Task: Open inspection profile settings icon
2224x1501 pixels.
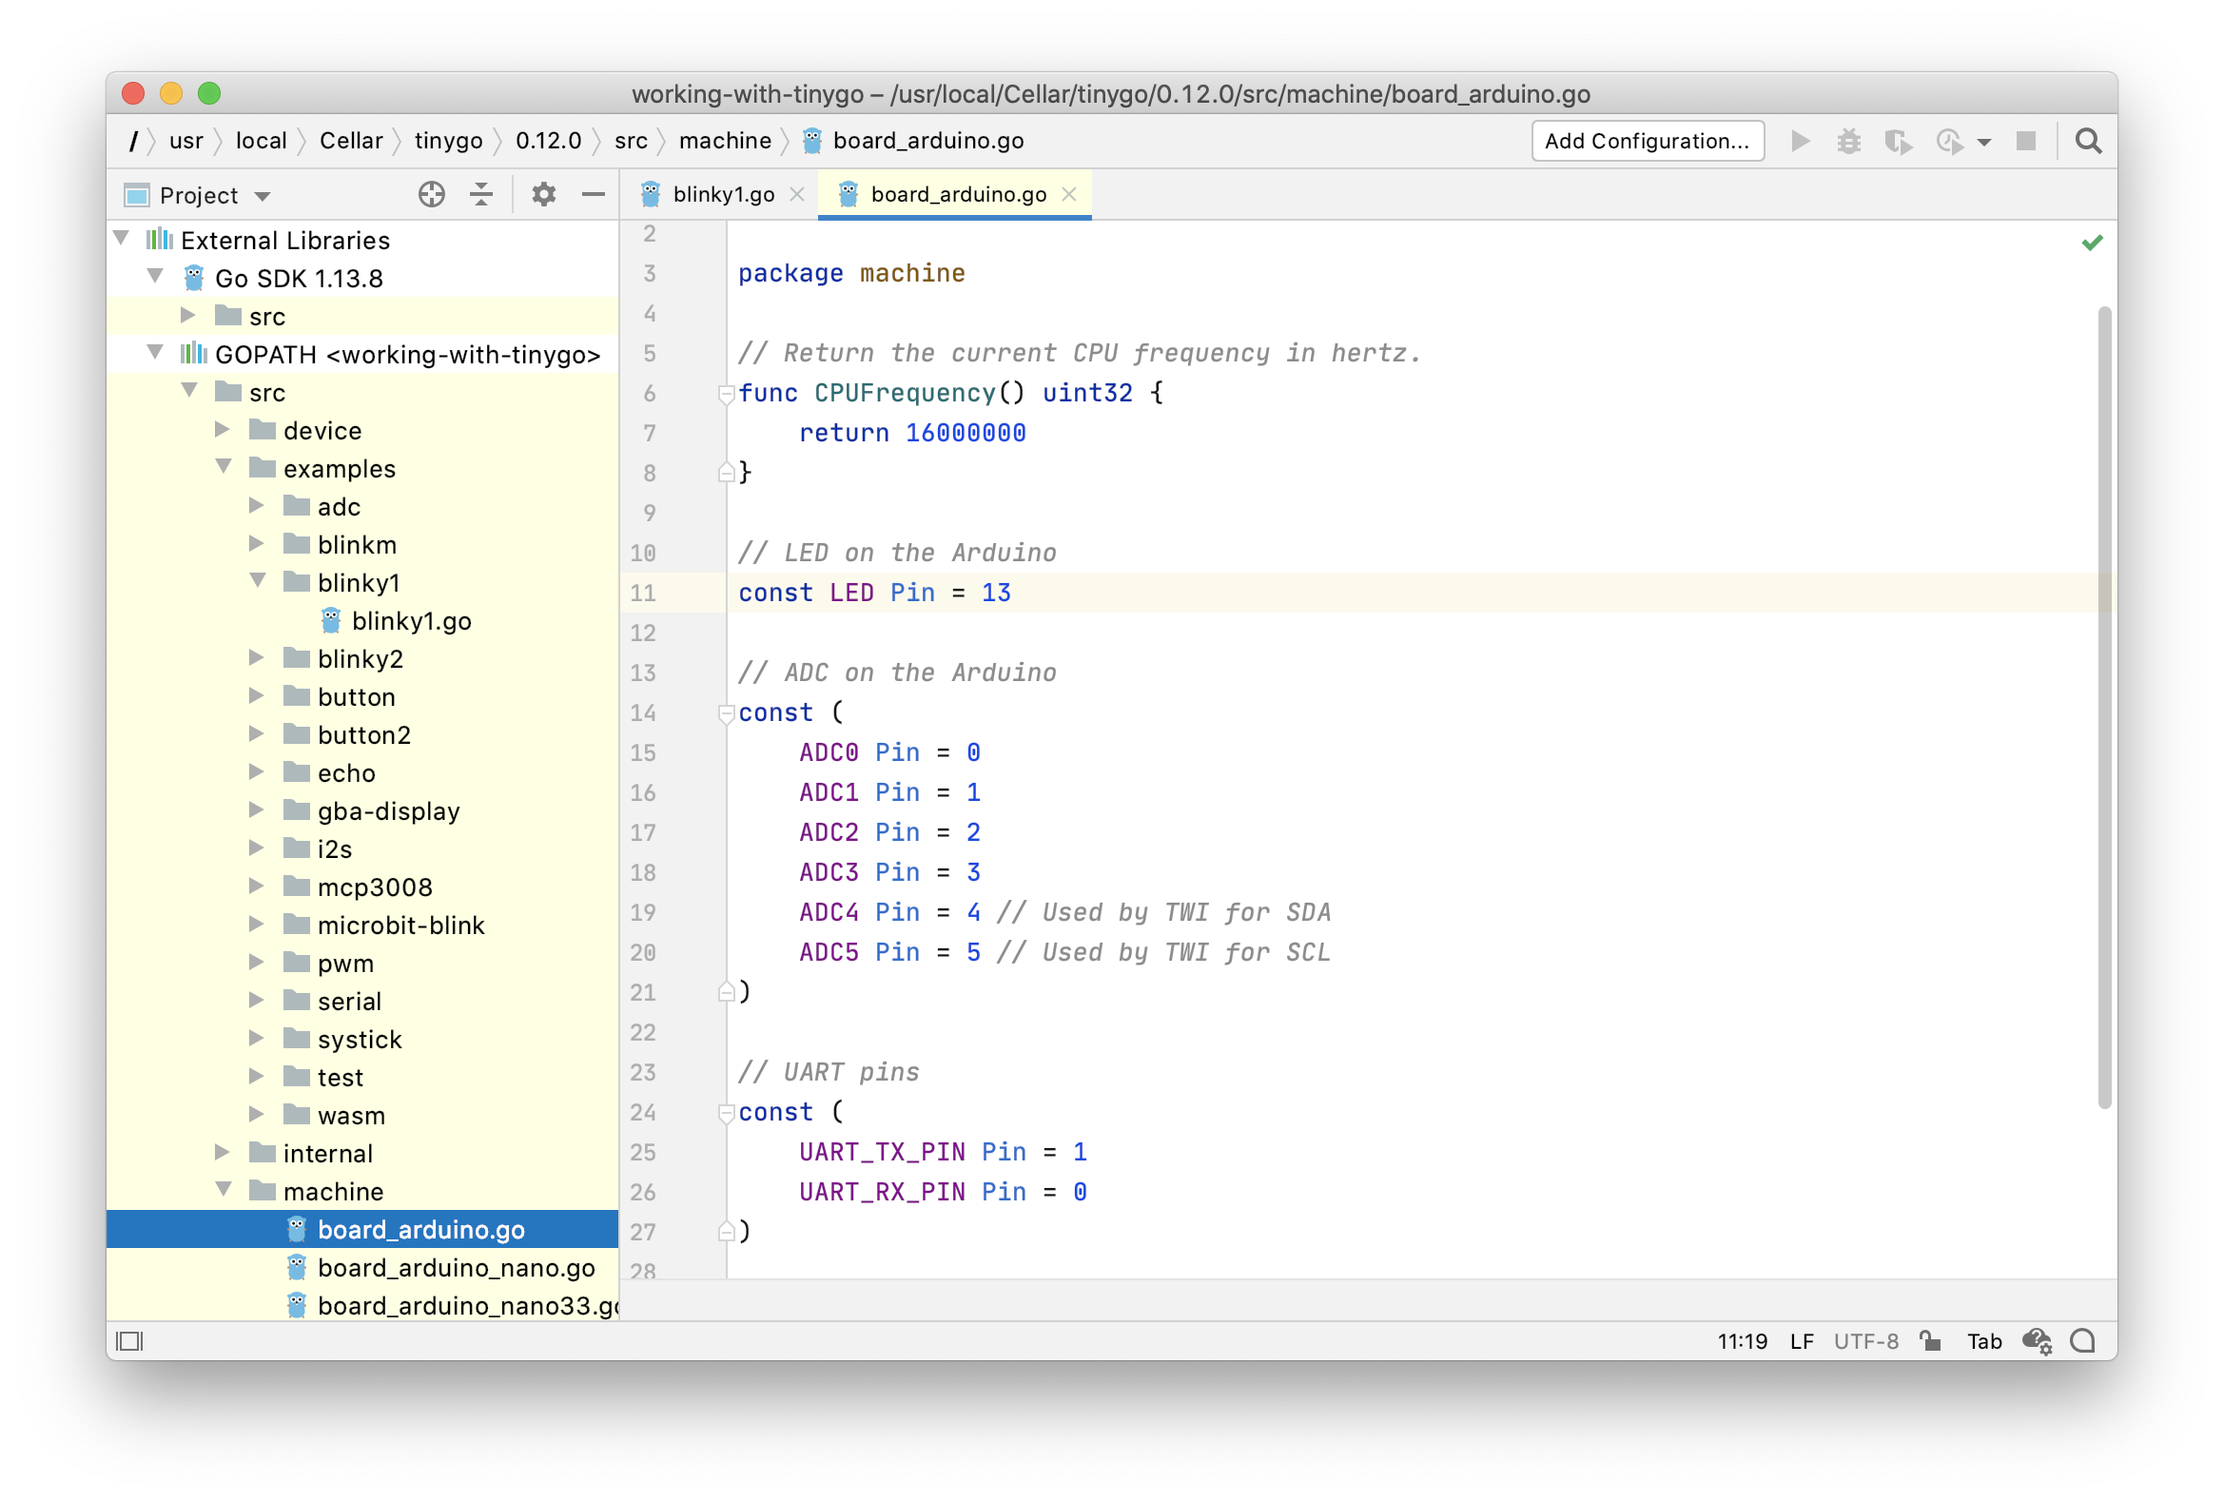Action: point(2037,1341)
